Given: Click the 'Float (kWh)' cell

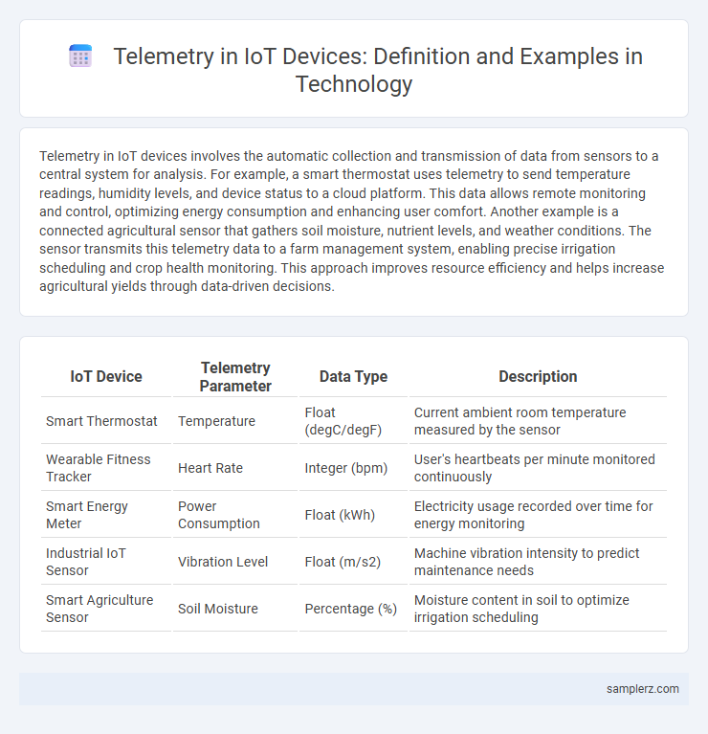Looking at the screenshot, I should (x=353, y=515).
